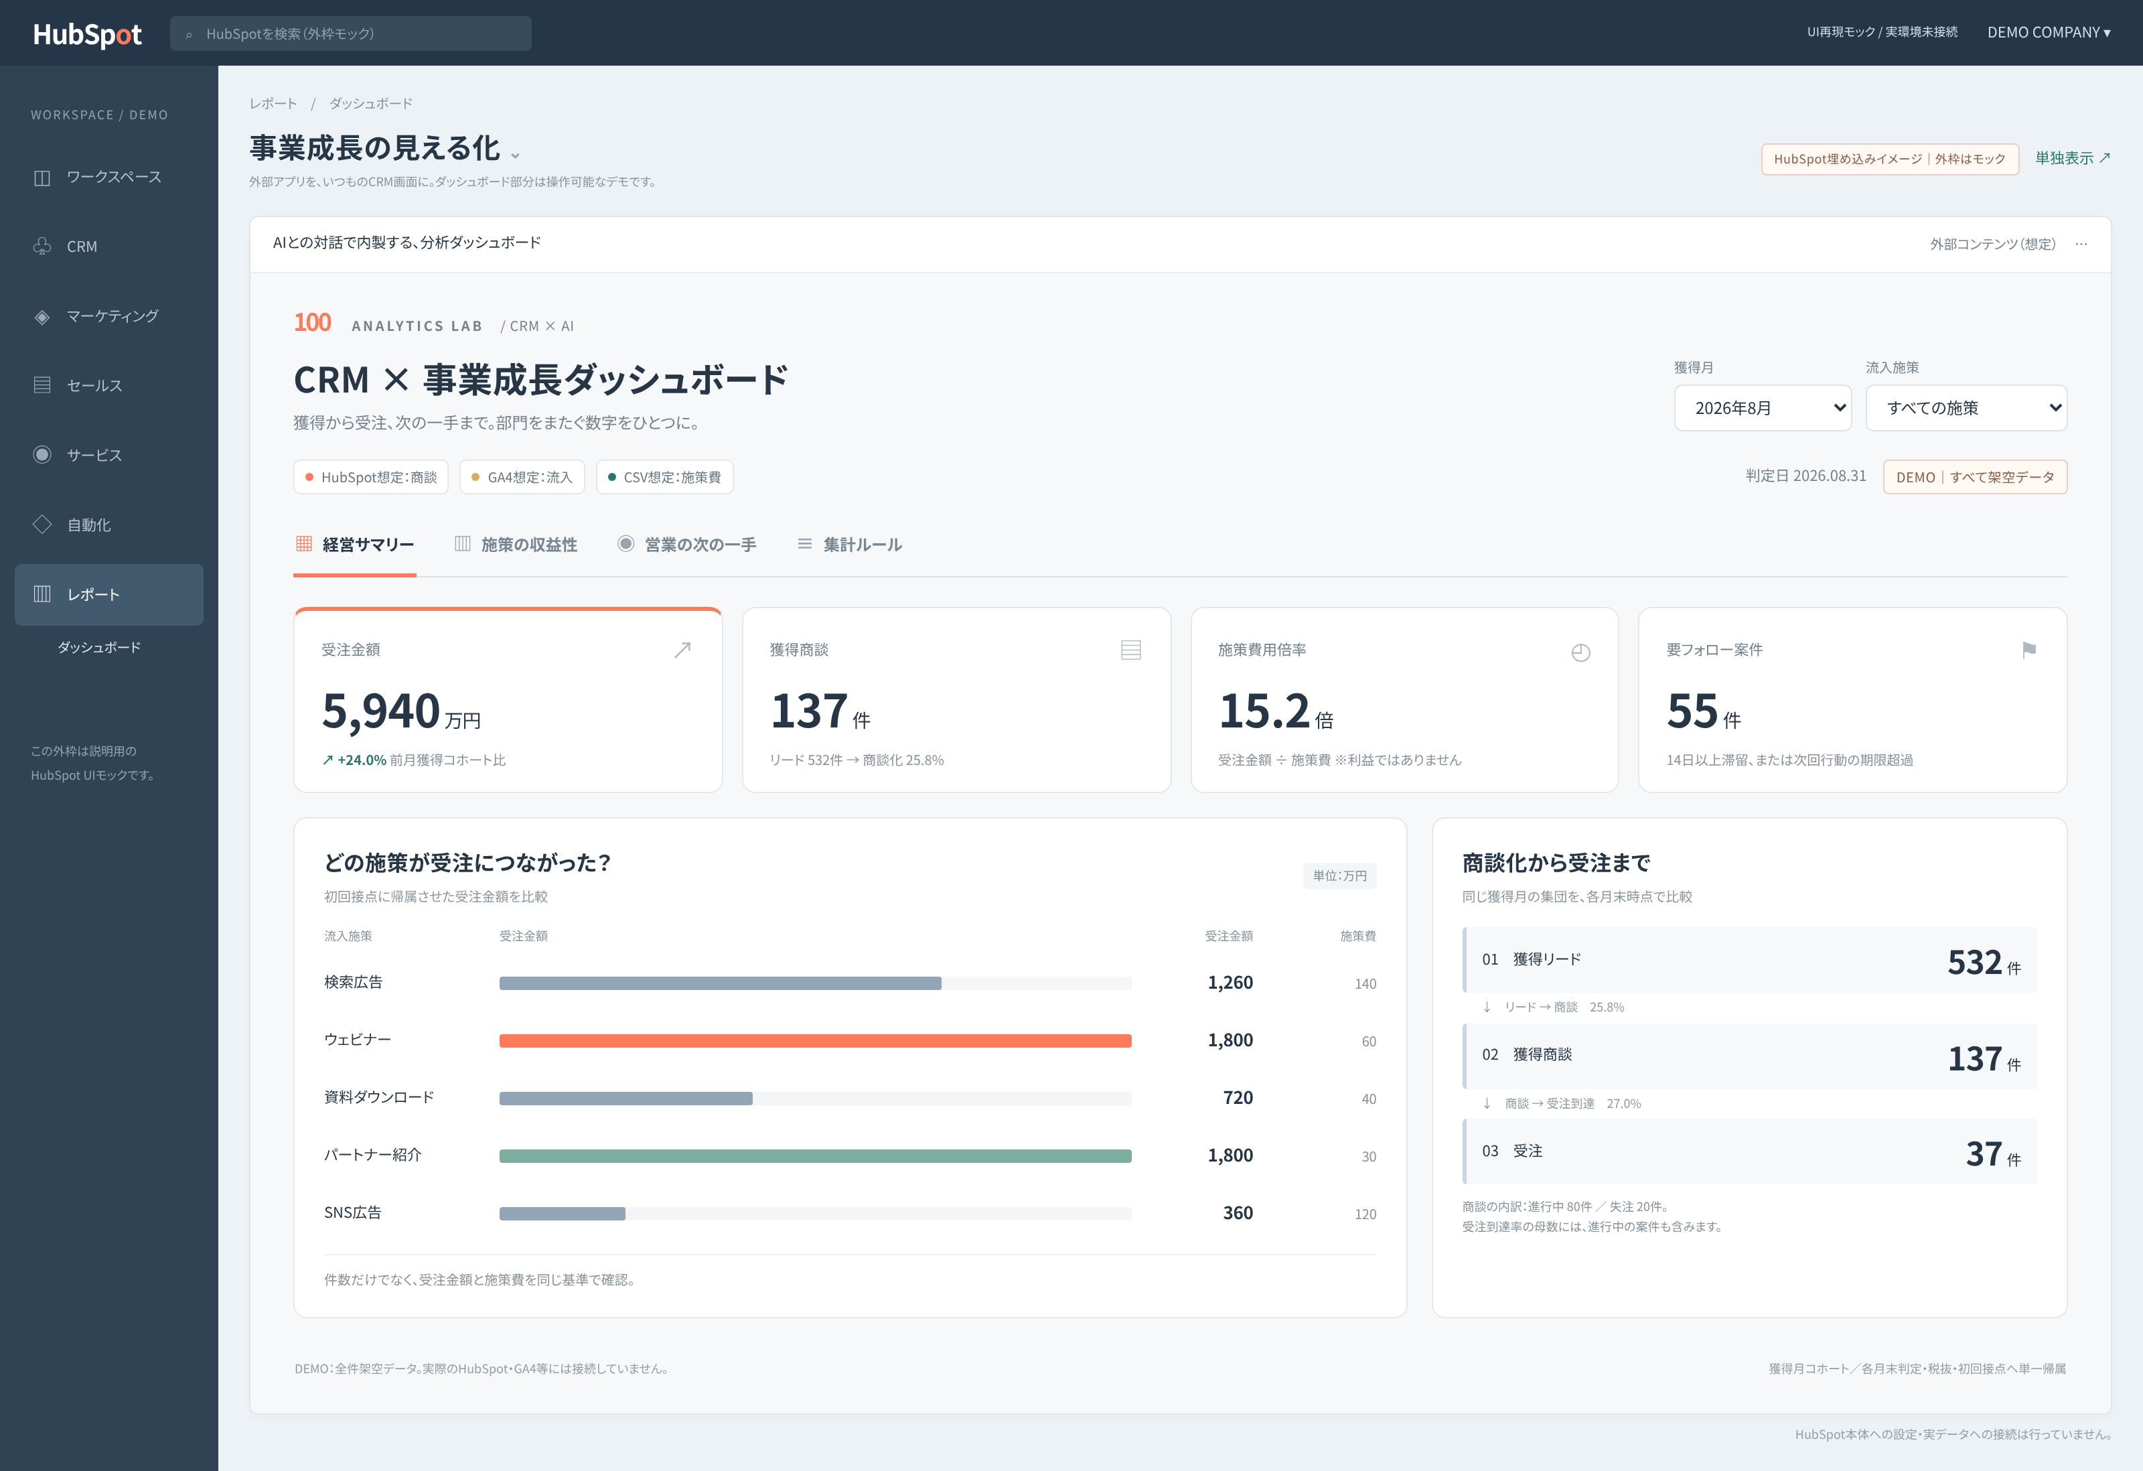Click the HubSpot想定：商談 chip

point(371,477)
